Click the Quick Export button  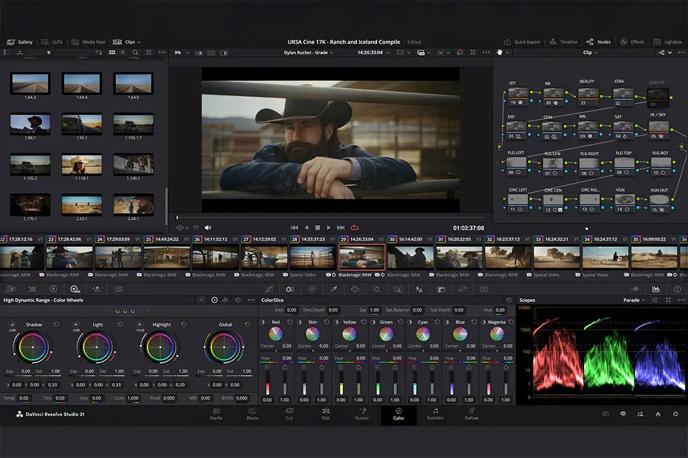[522, 42]
